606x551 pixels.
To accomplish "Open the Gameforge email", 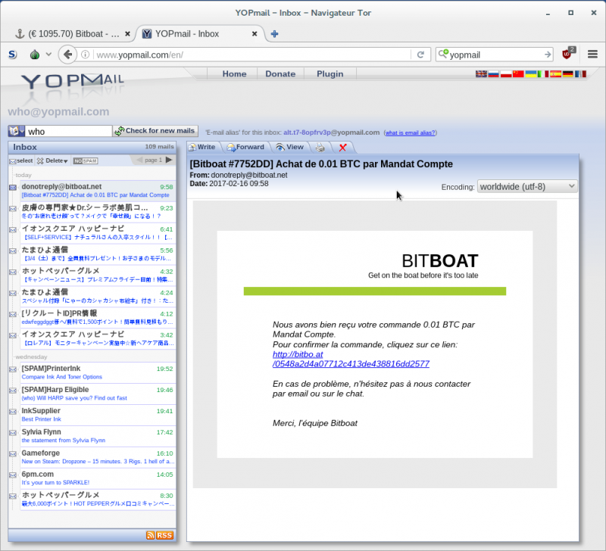I will pos(98,458).
